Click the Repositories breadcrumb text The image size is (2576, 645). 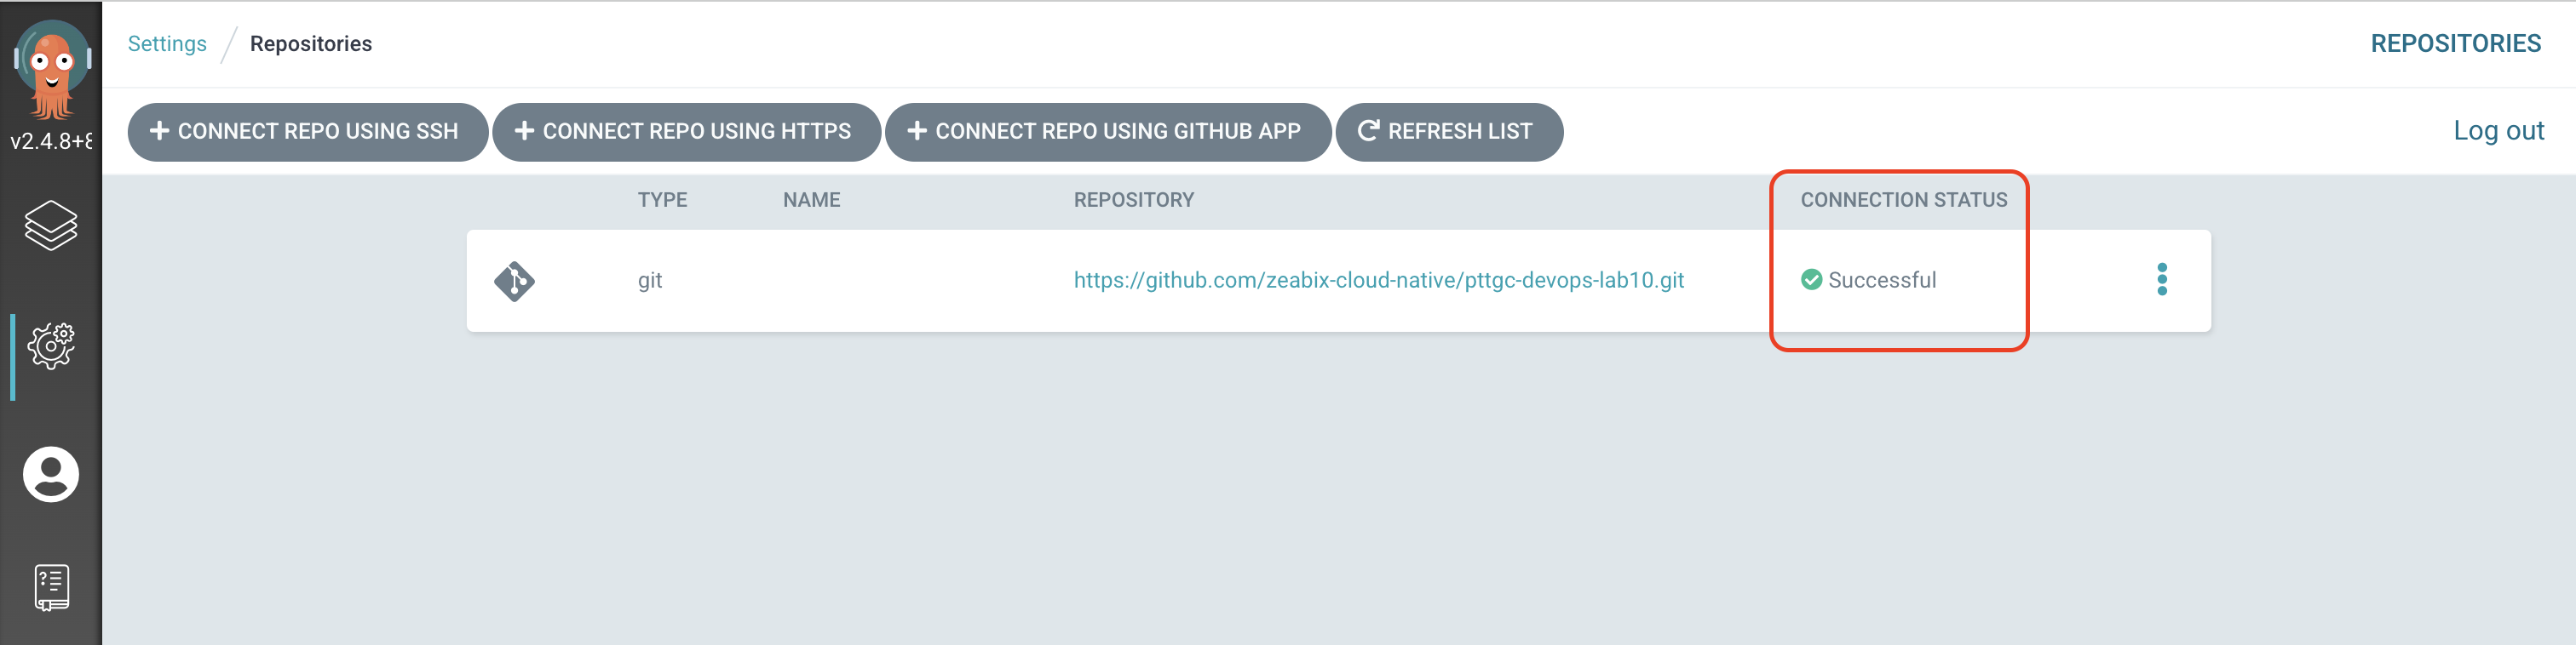[x=311, y=44]
